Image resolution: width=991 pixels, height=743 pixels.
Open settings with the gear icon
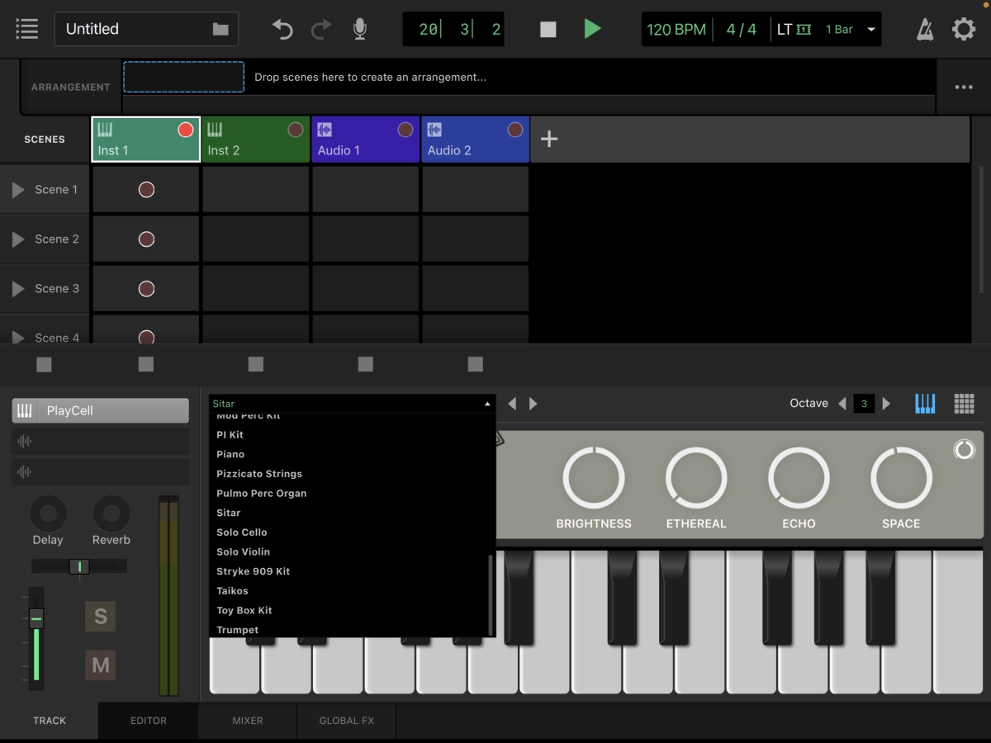[964, 30]
